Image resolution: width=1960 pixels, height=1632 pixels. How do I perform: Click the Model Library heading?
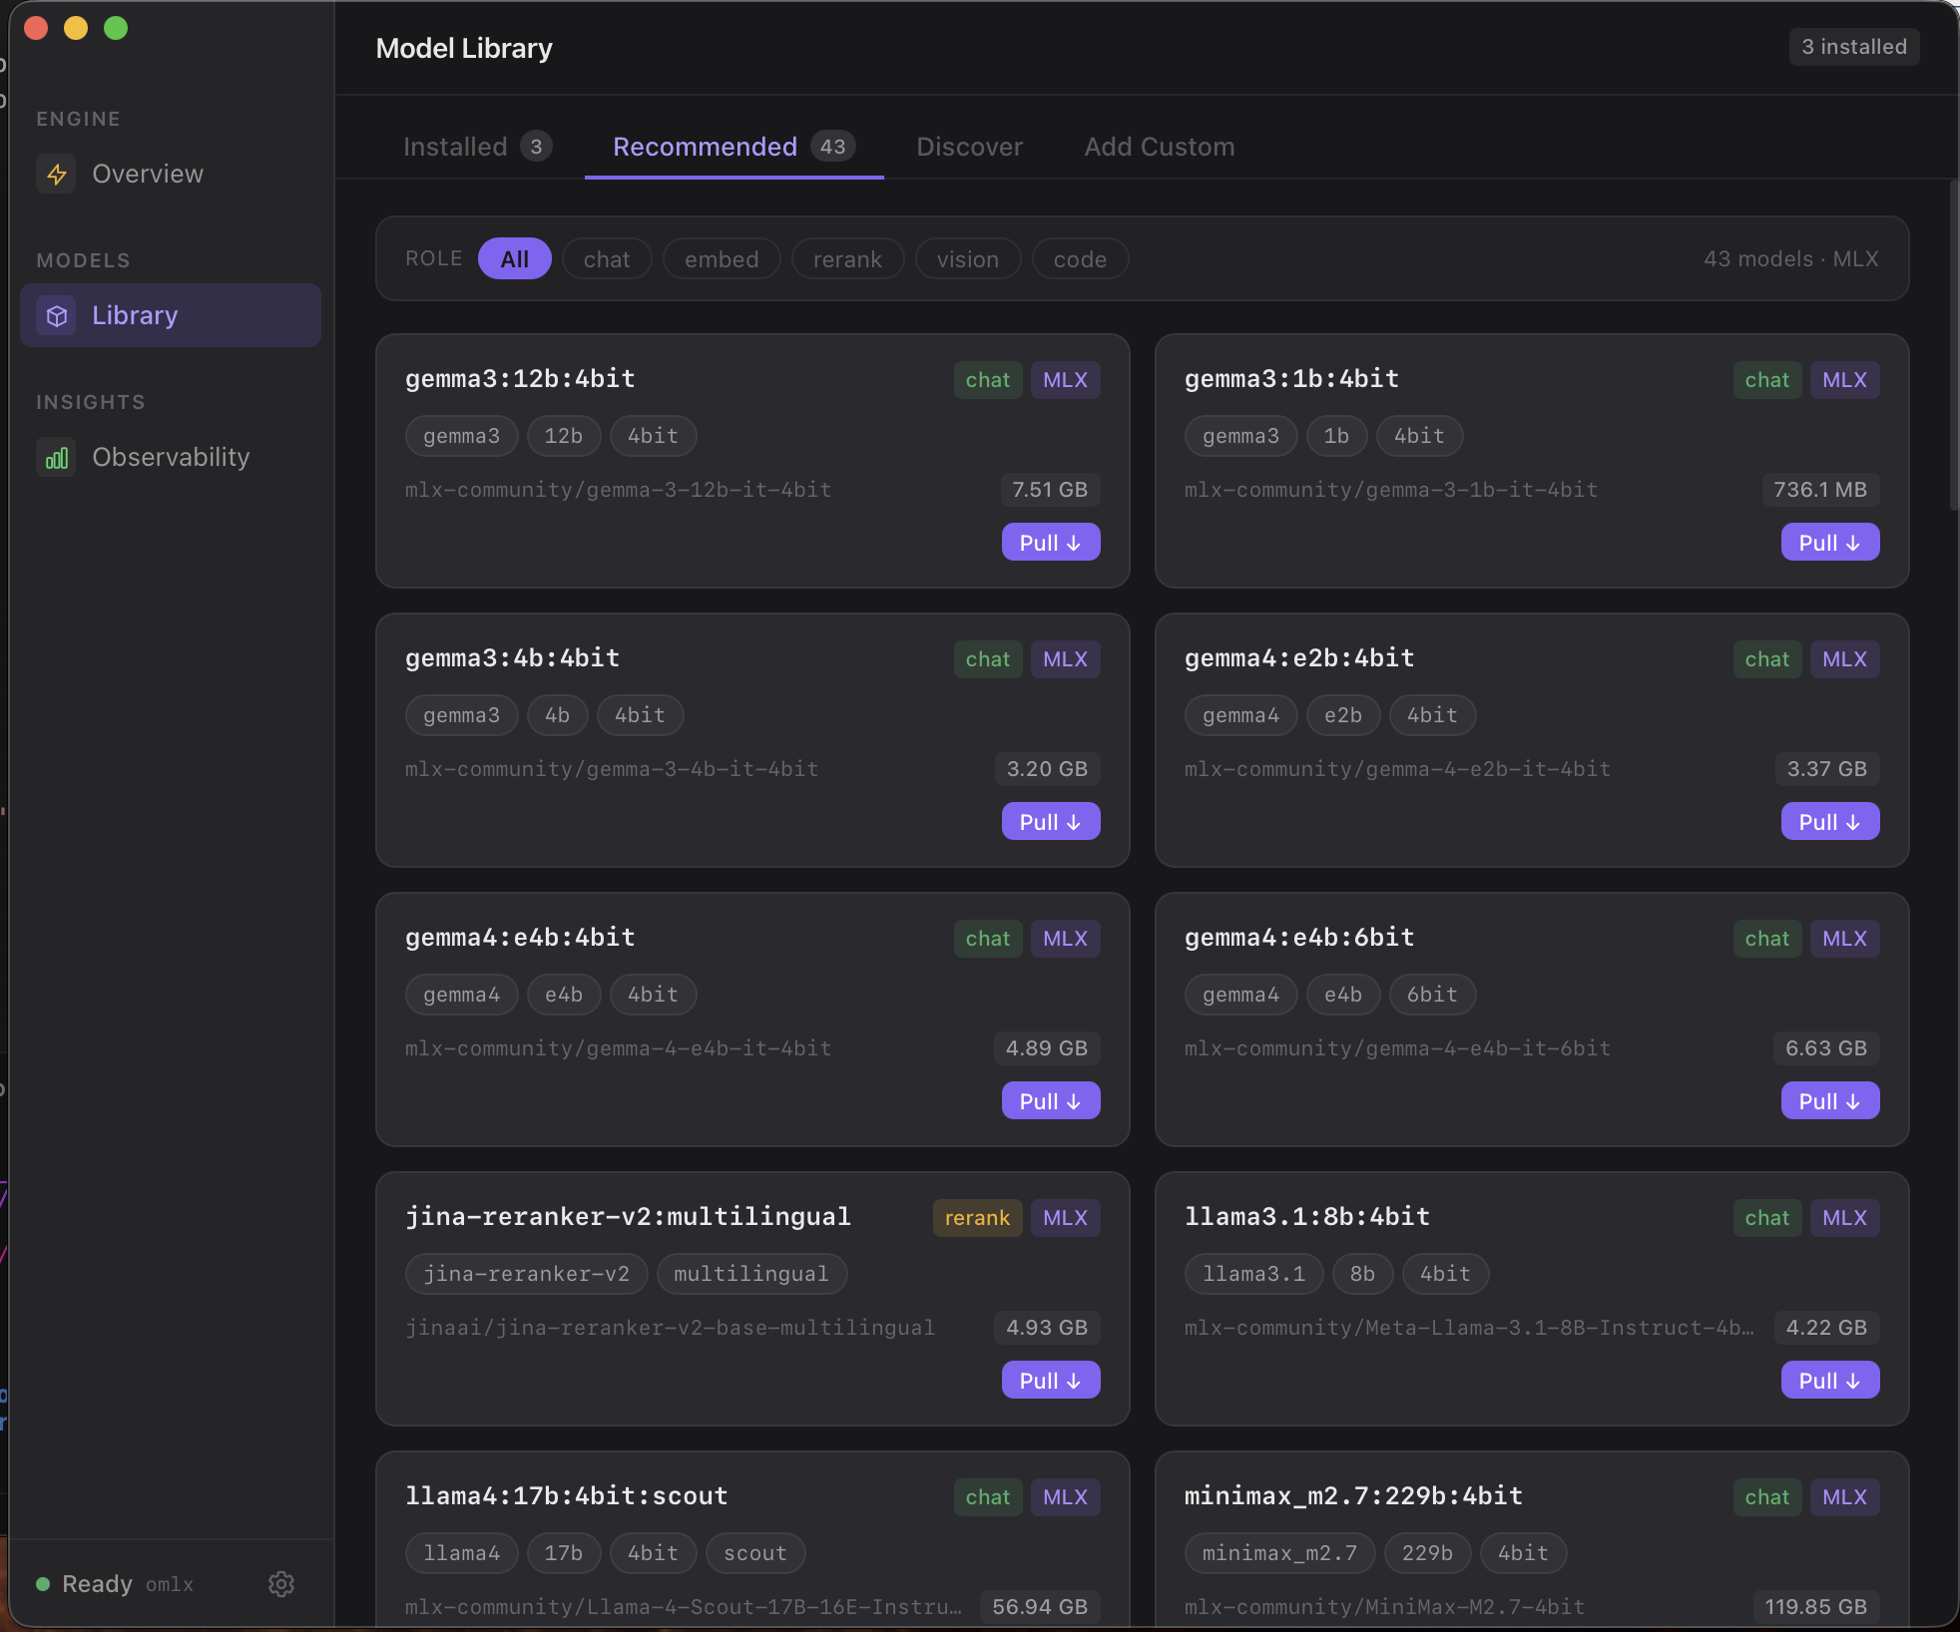pos(464,48)
